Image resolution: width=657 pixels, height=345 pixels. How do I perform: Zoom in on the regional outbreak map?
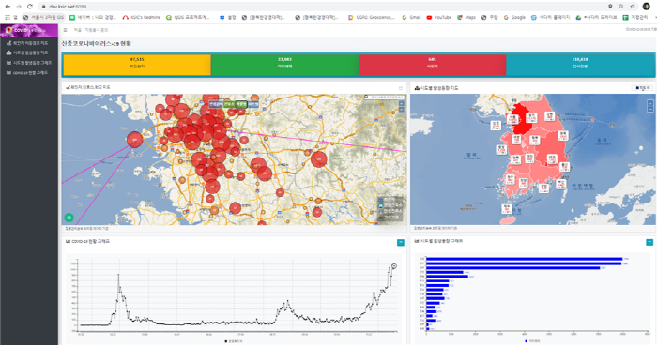click(650, 102)
